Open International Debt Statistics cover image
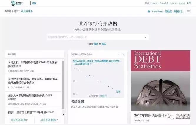Viewport: 196px width, 125px height. 160,81
